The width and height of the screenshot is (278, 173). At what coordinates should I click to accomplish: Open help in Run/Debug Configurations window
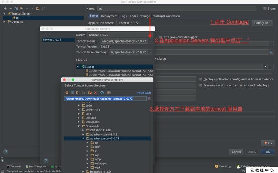pos(6,152)
